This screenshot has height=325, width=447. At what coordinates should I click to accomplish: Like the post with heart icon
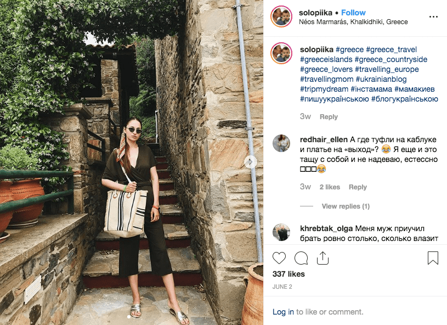279,258
